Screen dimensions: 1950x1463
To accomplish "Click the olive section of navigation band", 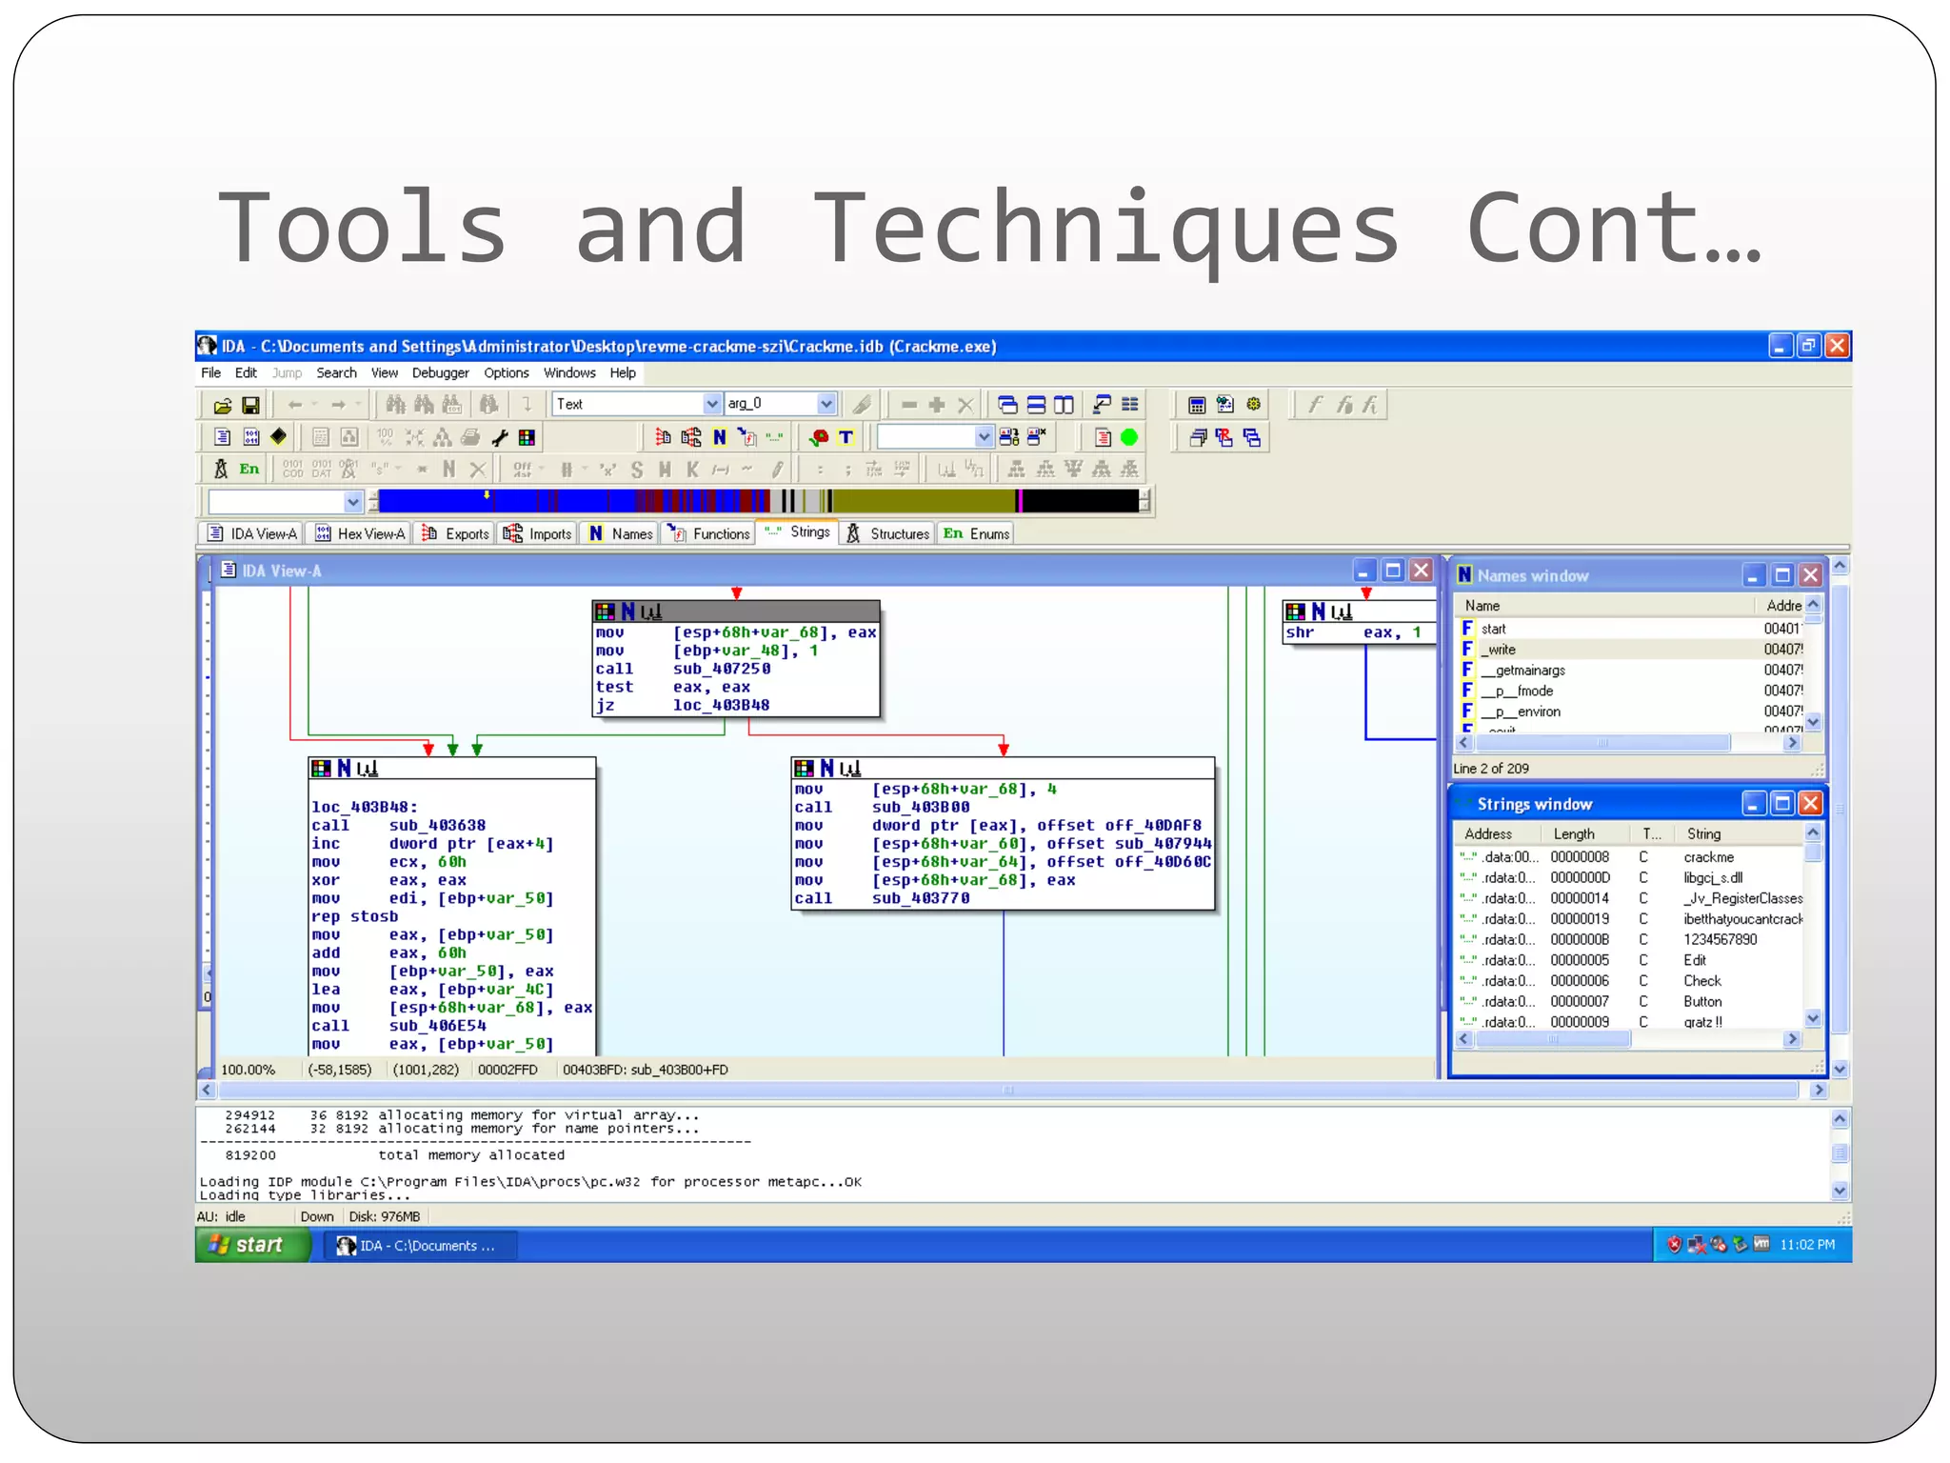I will click(x=924, y=501).
